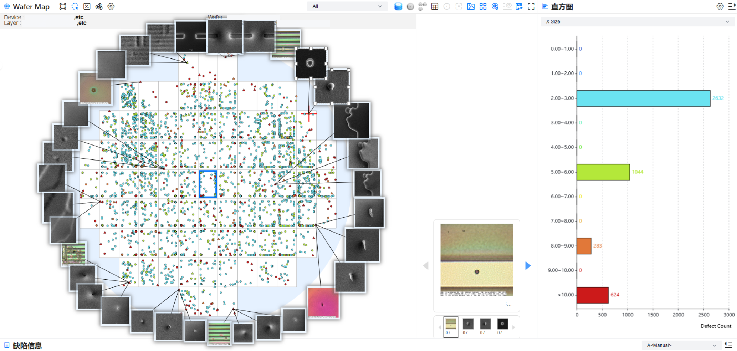Go to next defect image with blue arrow
The height and width of the screenshot is (351, 737).
(528, 266)
